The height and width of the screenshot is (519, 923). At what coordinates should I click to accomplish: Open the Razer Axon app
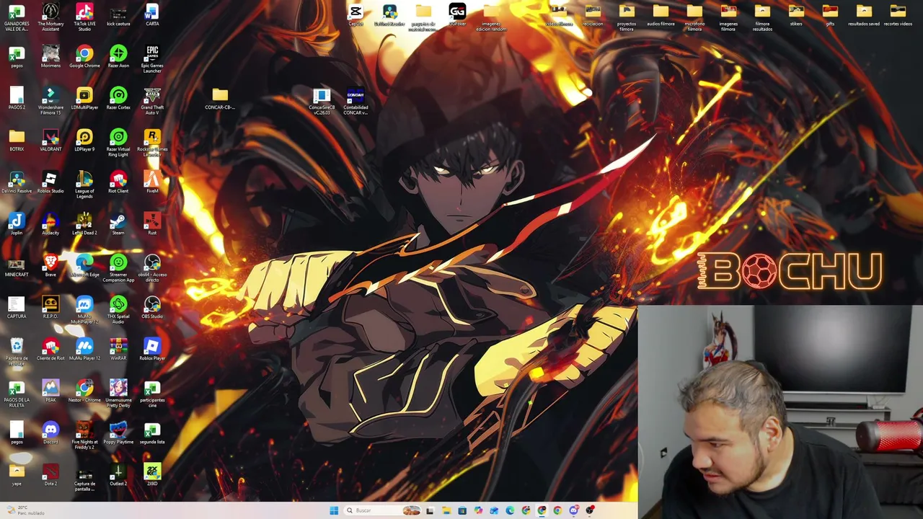tap(118, 57)
